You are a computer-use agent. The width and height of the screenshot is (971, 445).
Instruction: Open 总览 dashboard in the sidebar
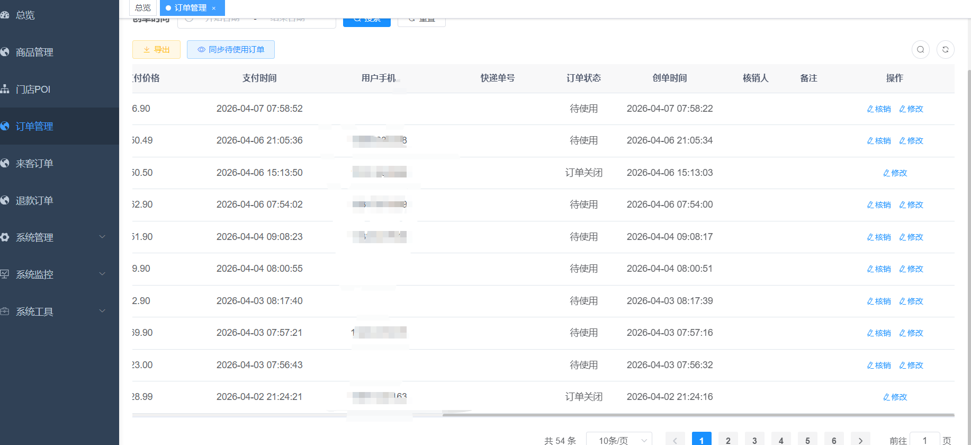click(25, 15)
